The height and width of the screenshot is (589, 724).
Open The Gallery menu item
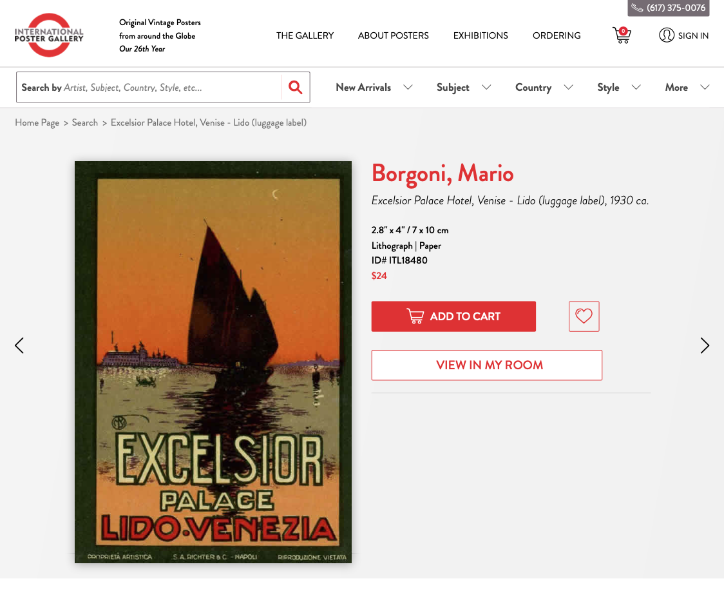point(305,35)
